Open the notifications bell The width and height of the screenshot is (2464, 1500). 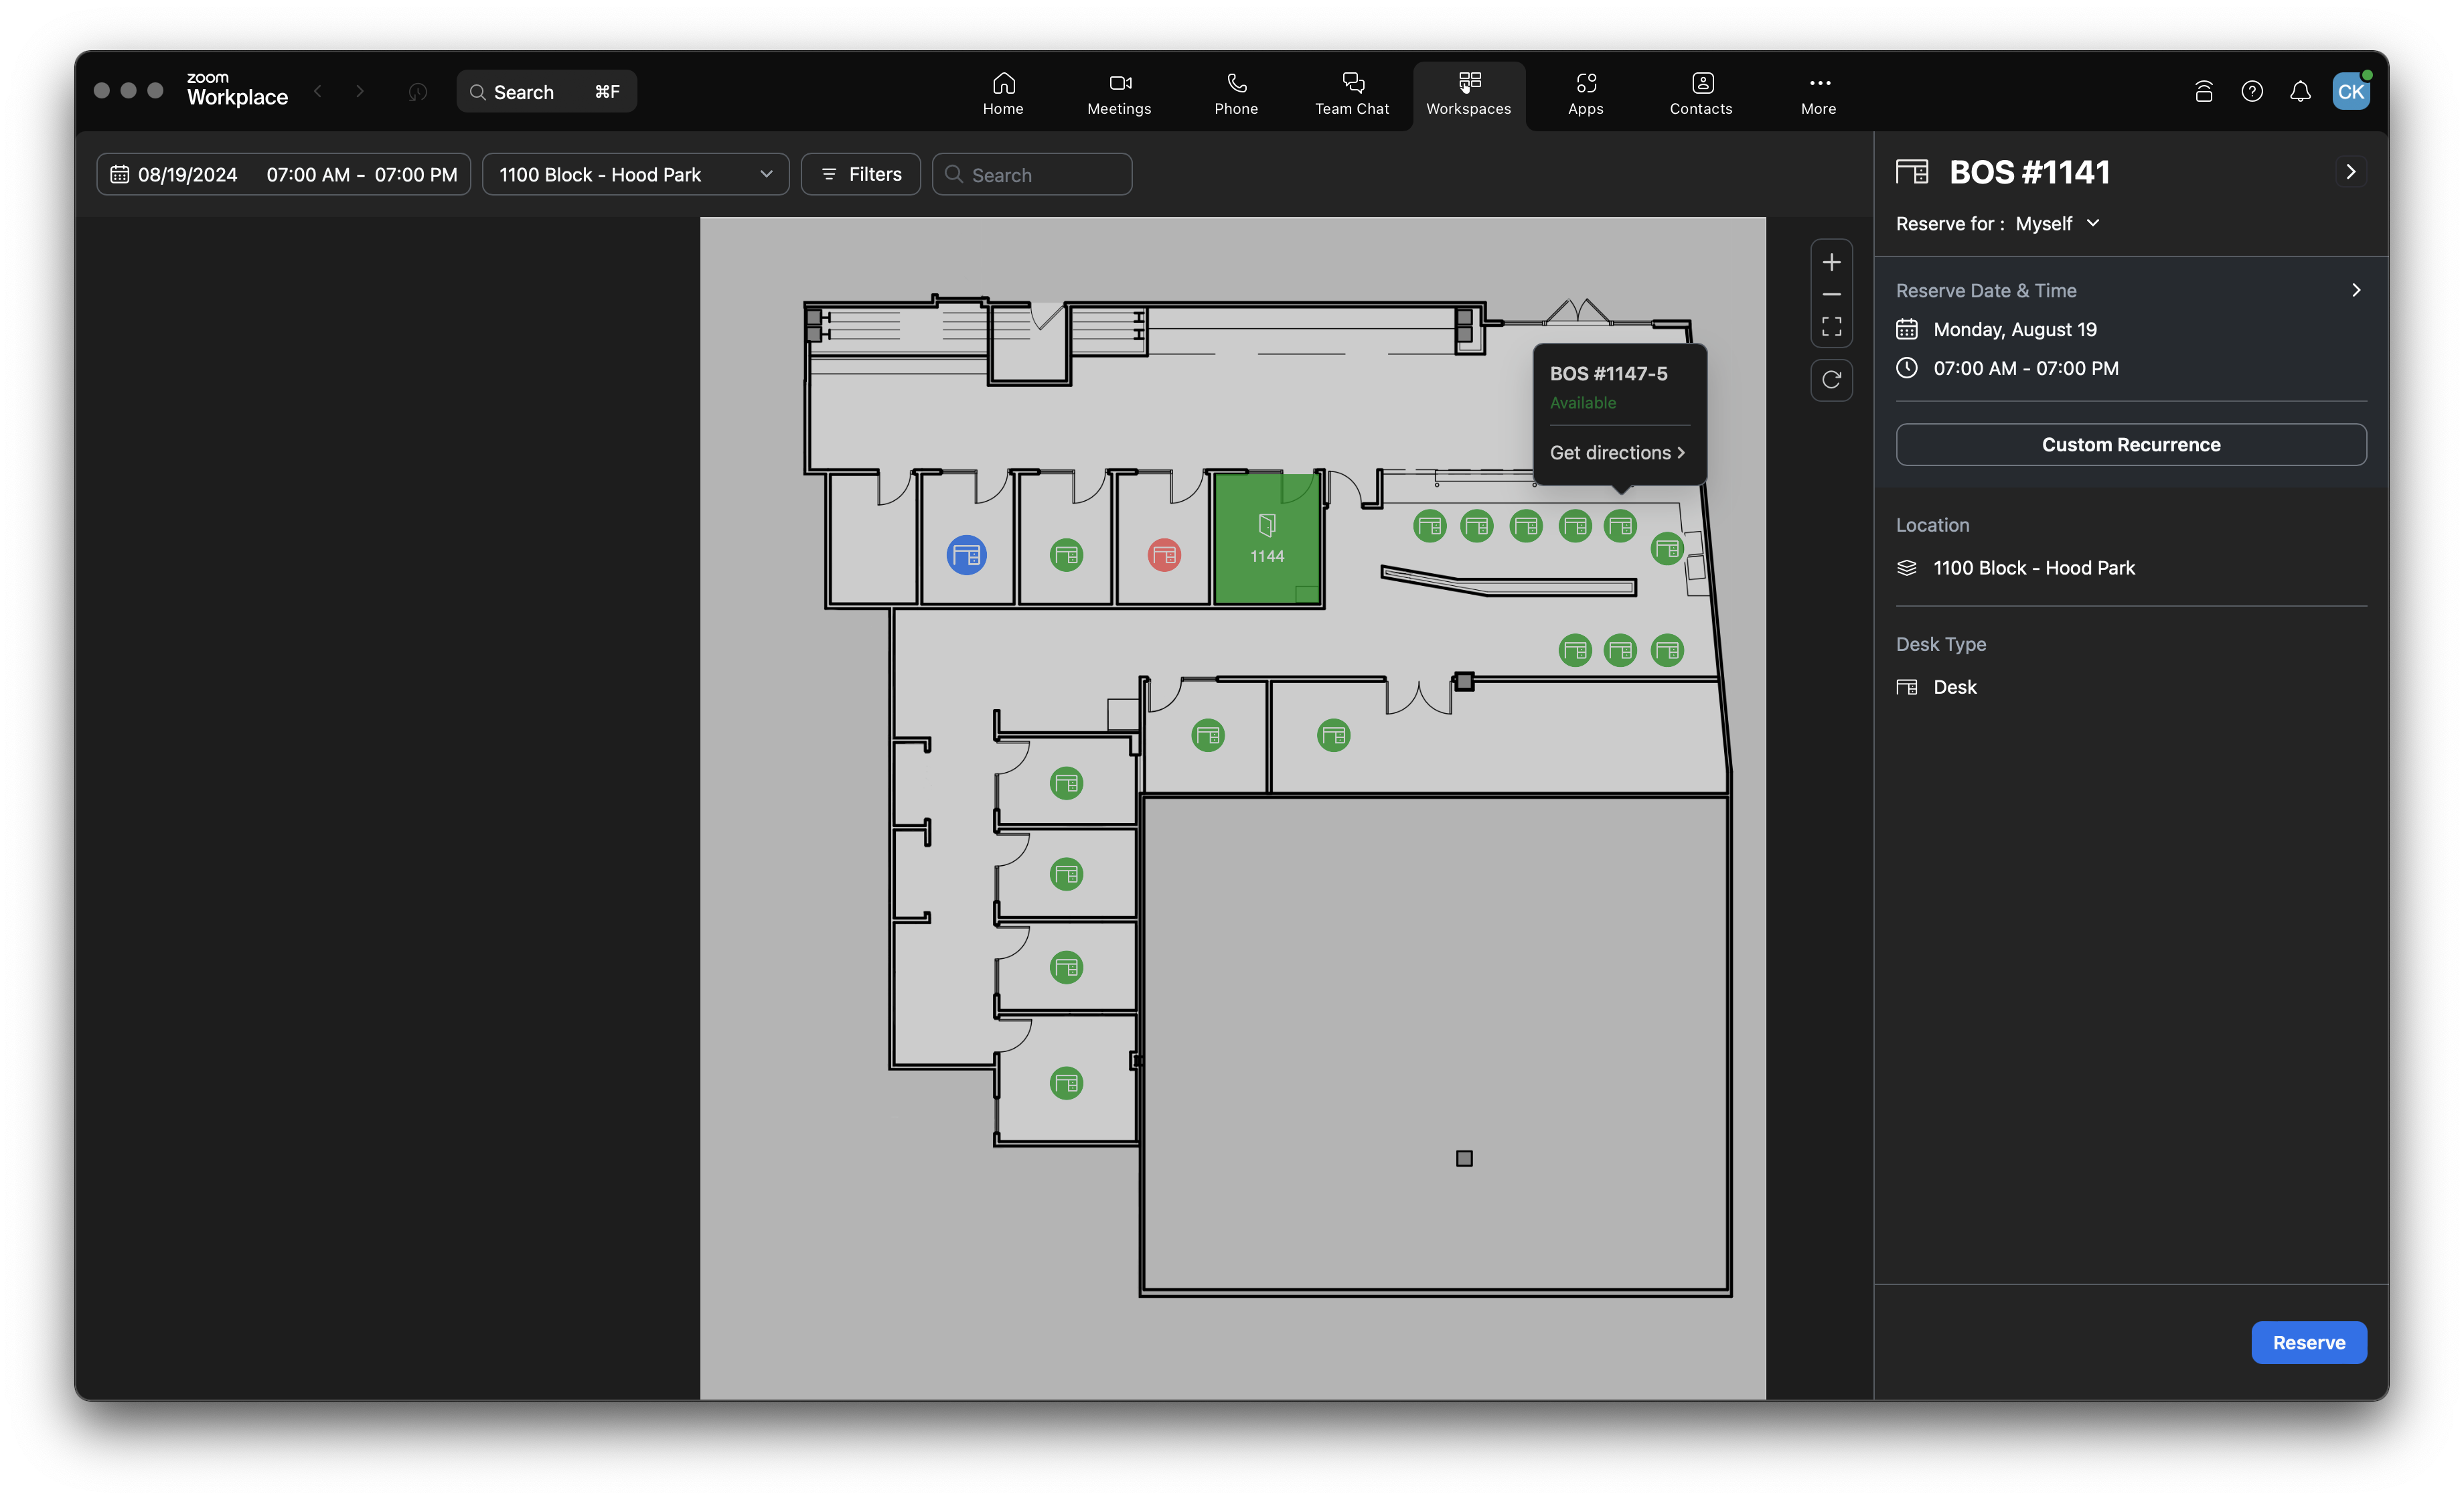pyautogui.click(x=2300, y=92)
